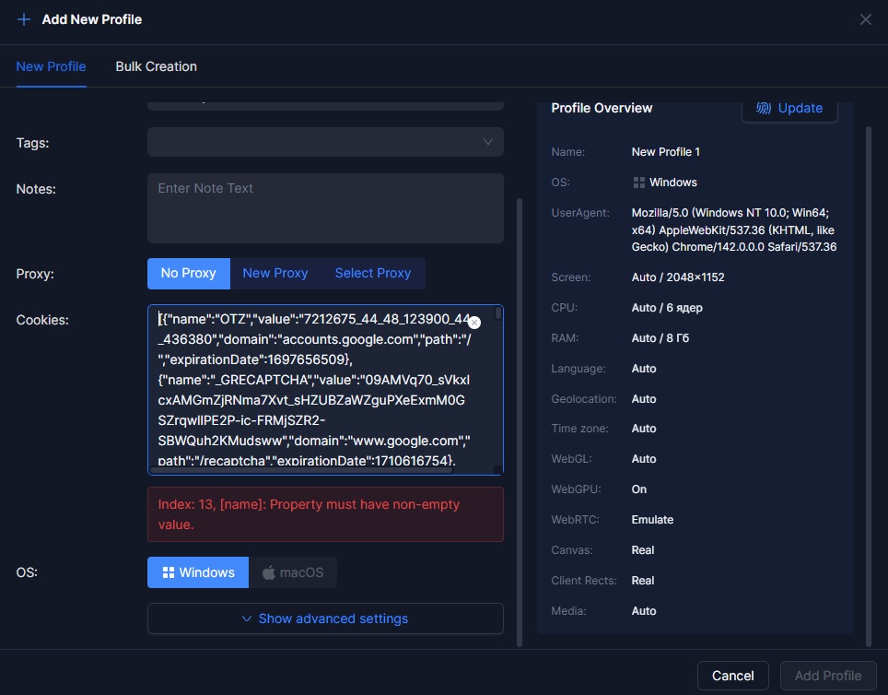
Task: Click the plus icon beside Add New Profile
Action: coord(24,20)
